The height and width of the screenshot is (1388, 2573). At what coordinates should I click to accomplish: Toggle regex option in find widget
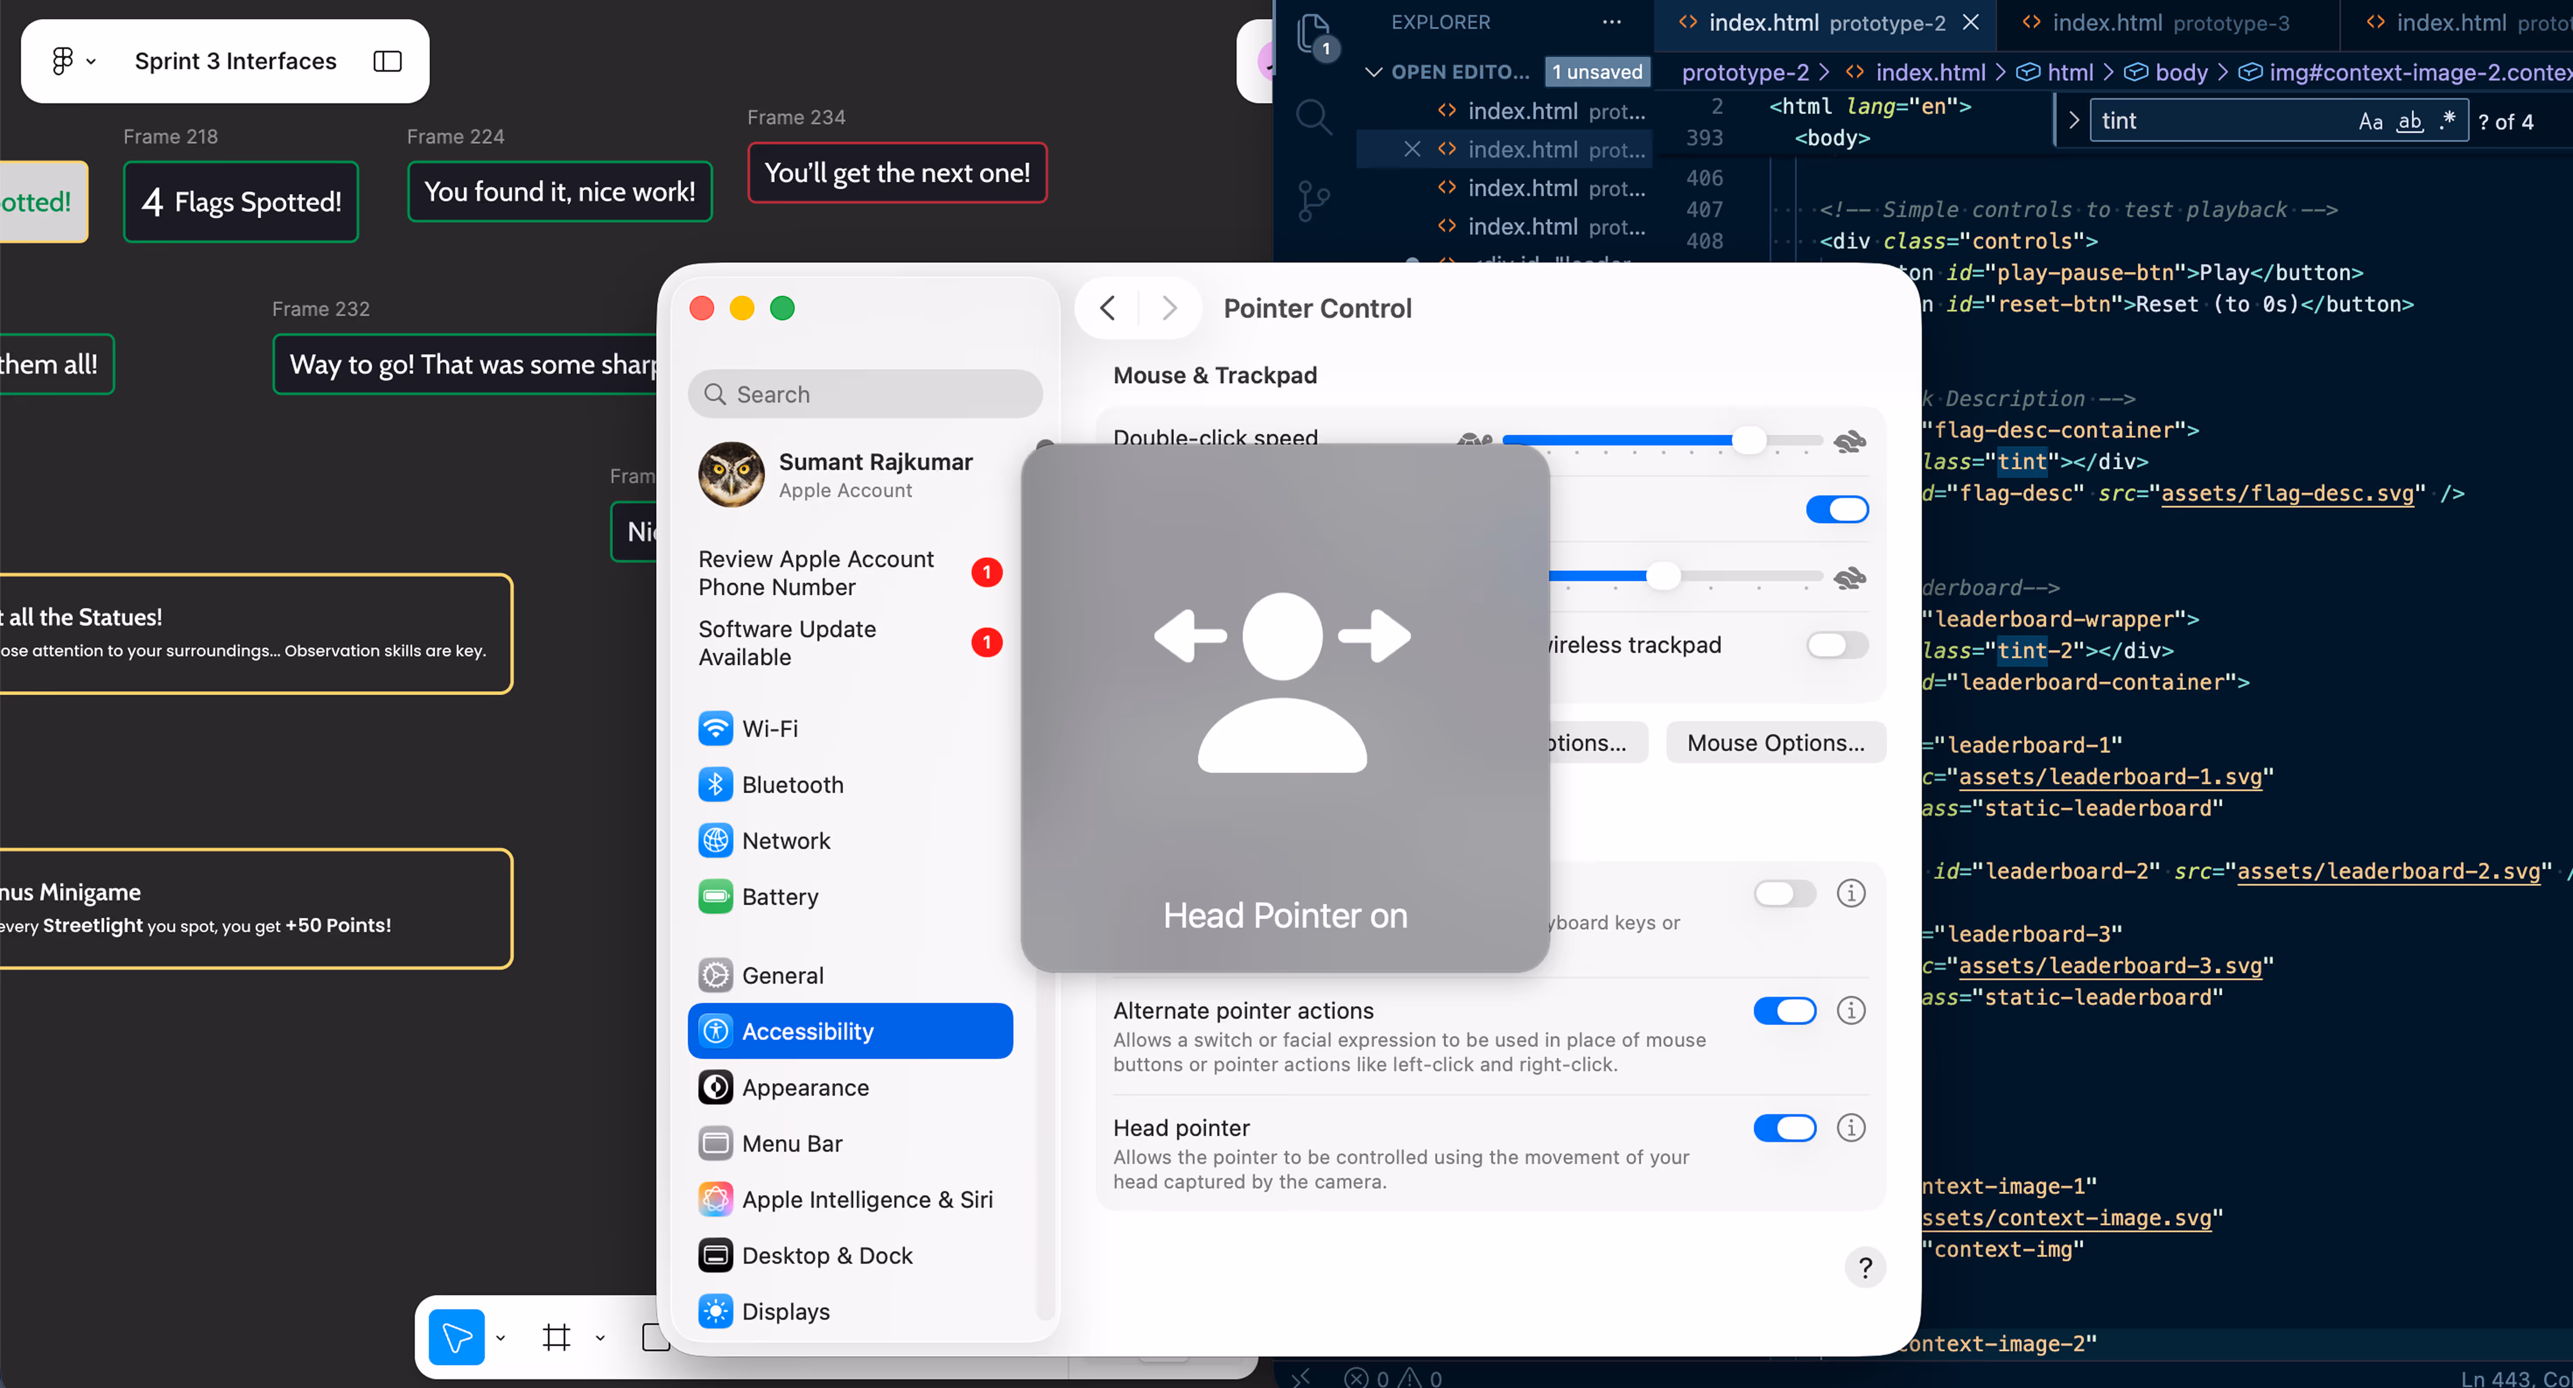click(x=2446, y=122)
